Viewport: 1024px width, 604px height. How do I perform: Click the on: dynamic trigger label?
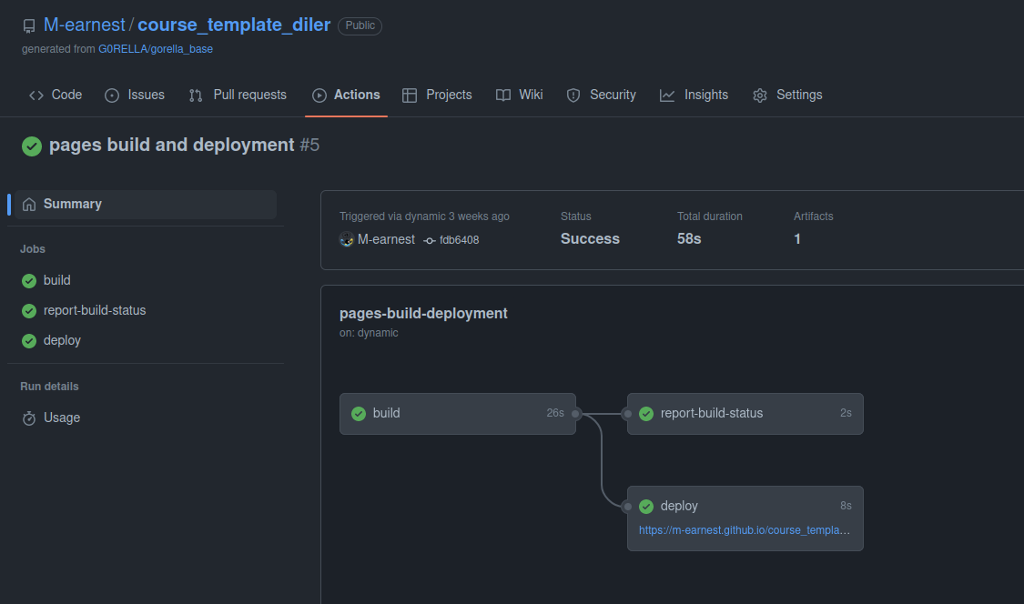pyautogui.click(x=369, y=333)
